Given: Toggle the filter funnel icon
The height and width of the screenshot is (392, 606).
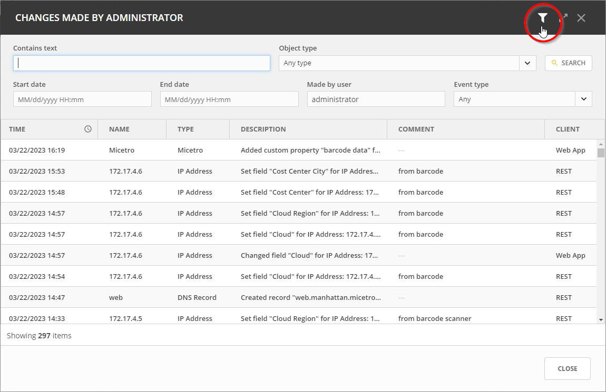Looking at the screenshot, I should pos(543,18).
